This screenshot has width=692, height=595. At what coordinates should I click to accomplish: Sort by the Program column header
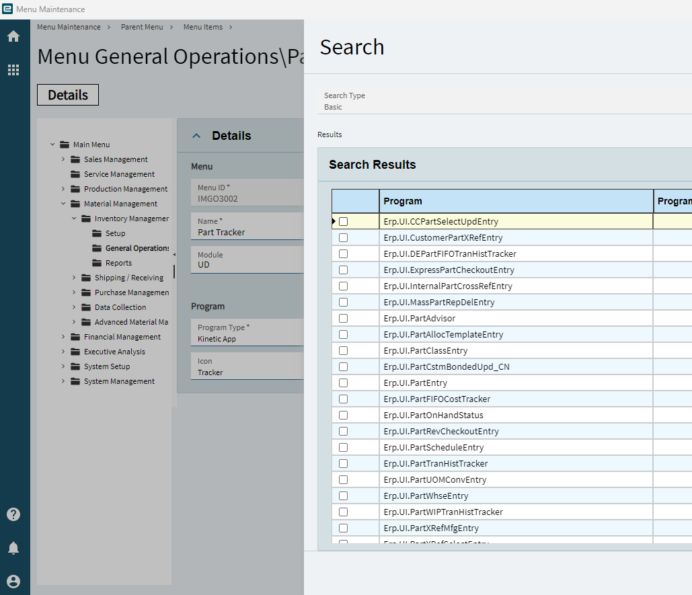402,201
